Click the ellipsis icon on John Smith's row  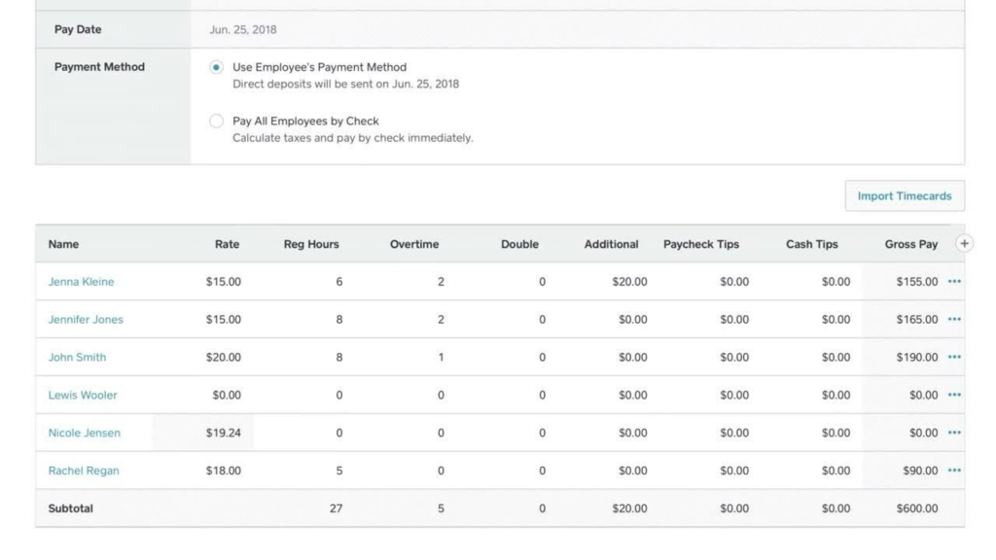click(x=955, y=357)
